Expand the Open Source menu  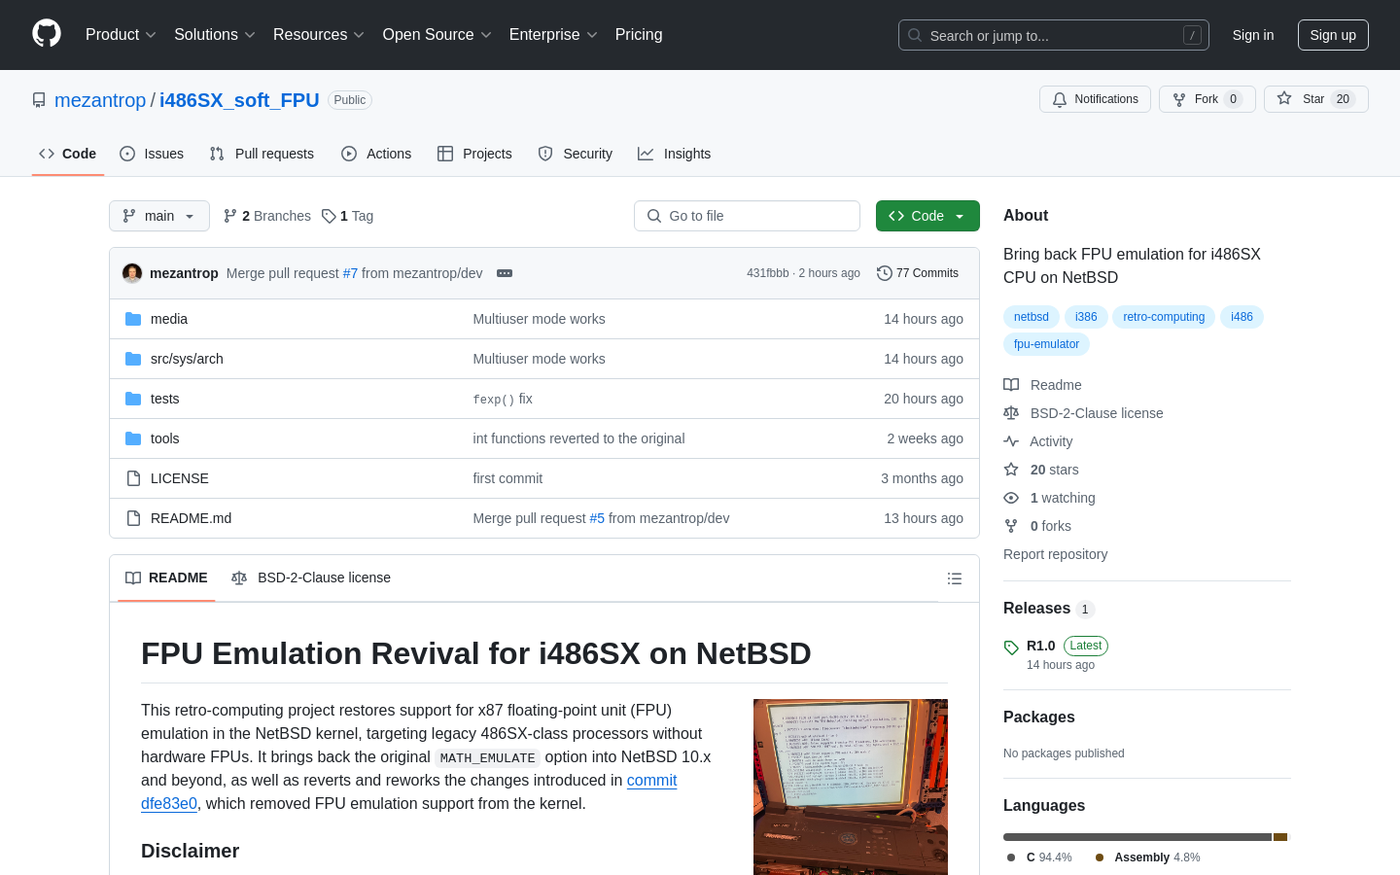pyautogui.click(x=437, y=35)
